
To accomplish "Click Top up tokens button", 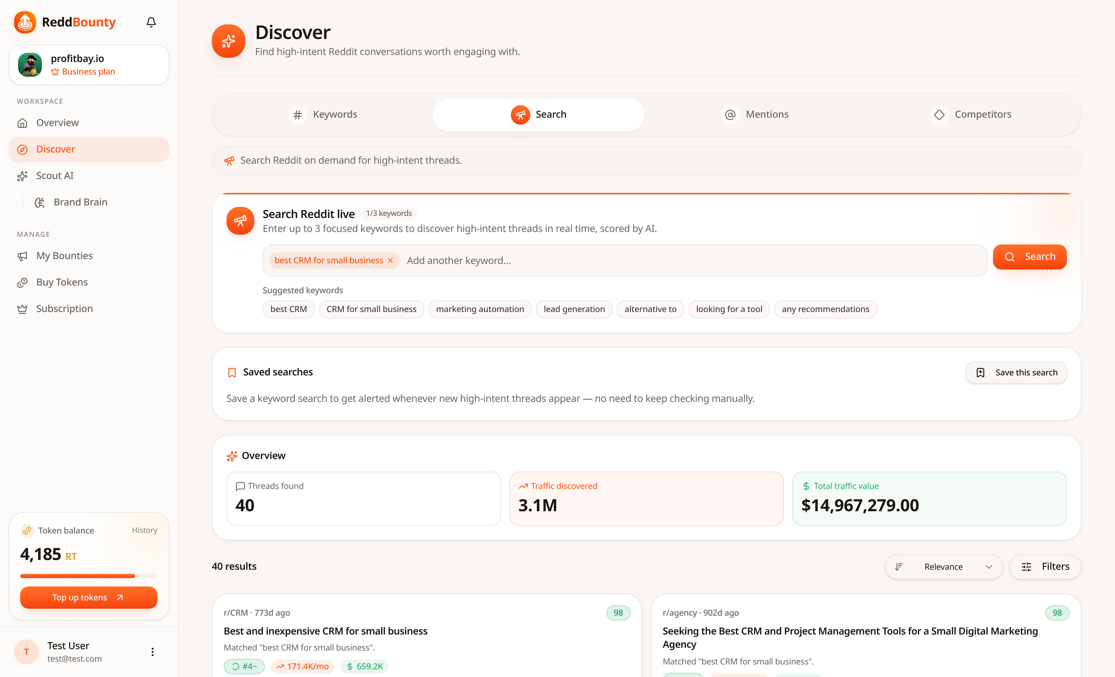I will point(89,598).
